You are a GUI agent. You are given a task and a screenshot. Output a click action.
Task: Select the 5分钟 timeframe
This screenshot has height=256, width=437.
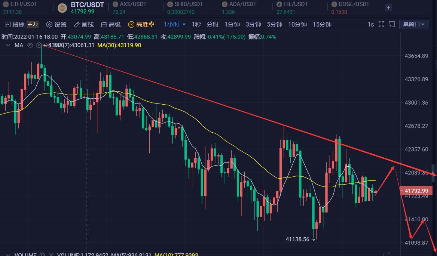[275, 25]
